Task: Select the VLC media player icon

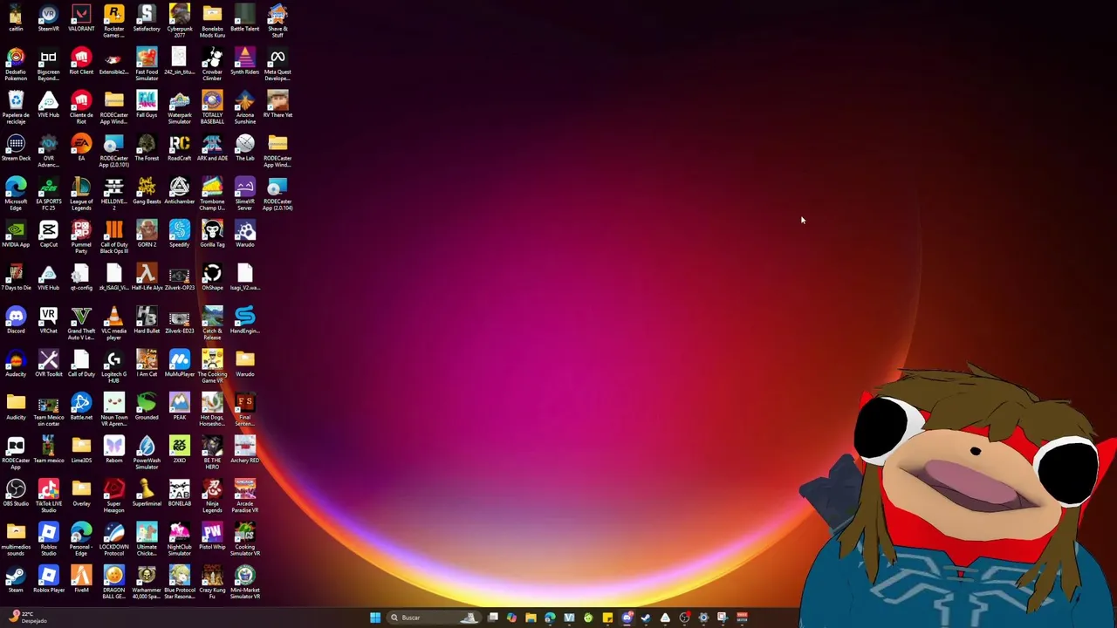Action: (x=113, y=324)
